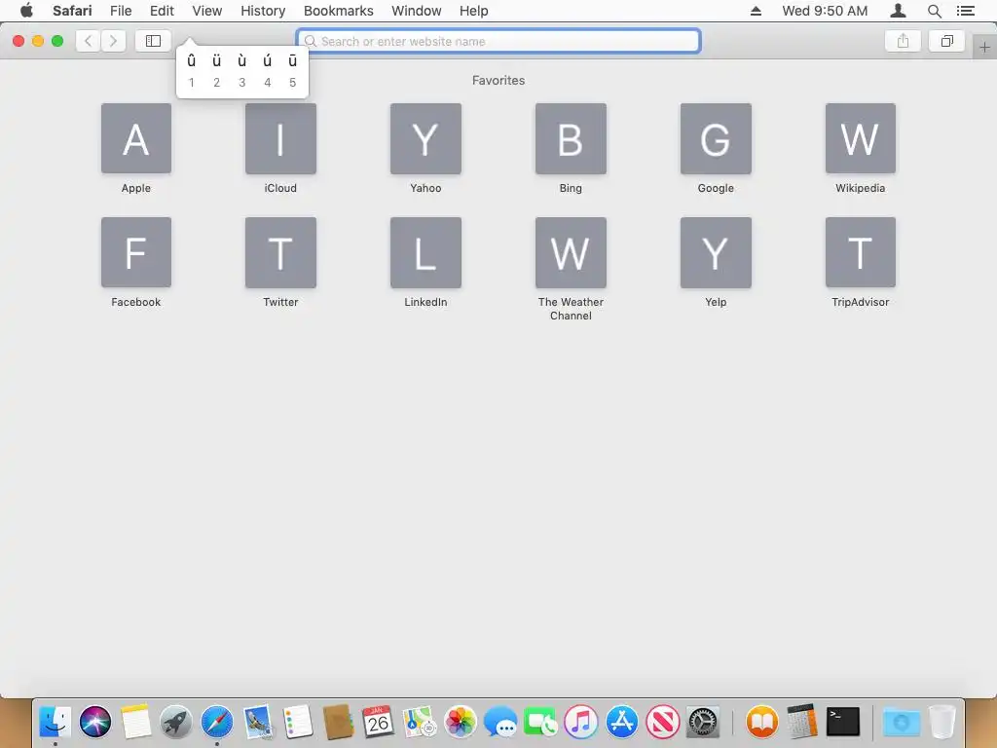
Task: Open System Preferences gear in Dock
Action: tap(703, 722)
